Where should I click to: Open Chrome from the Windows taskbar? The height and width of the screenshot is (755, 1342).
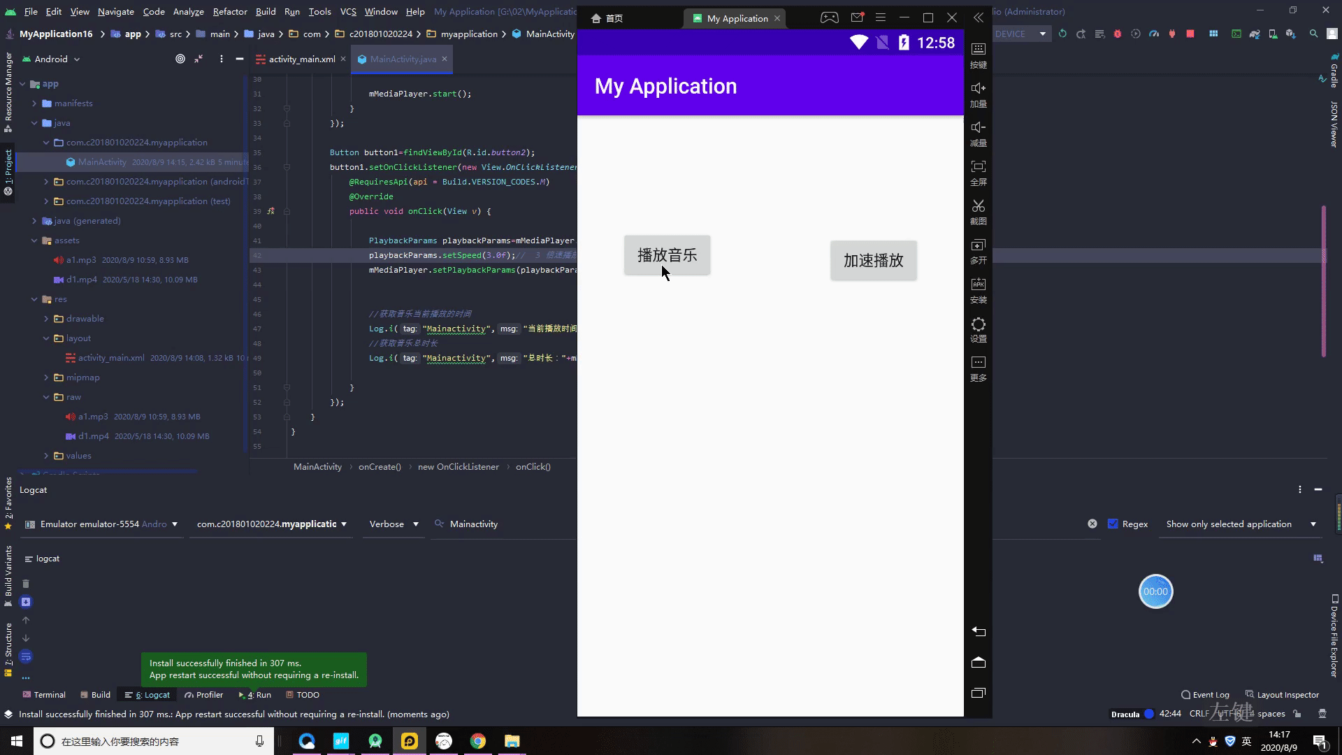[478, 741]
